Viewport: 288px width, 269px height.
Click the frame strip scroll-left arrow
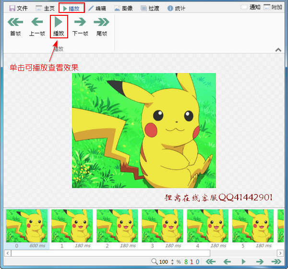coord(8,253)
